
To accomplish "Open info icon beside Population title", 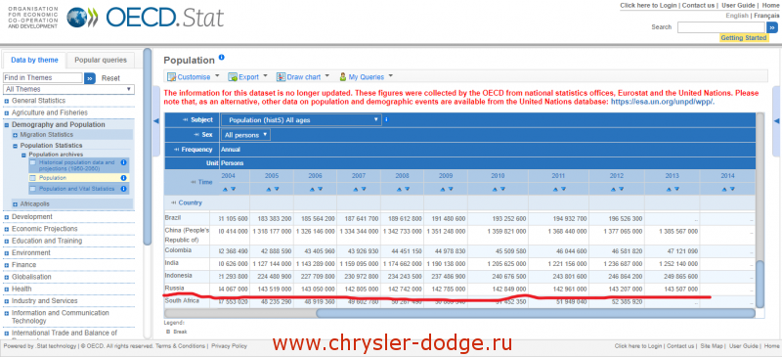I will point(222,58).
